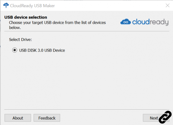Click the USB DISK 3.0 USB Device label
173x125 pixels.
[x=42, y=50]
